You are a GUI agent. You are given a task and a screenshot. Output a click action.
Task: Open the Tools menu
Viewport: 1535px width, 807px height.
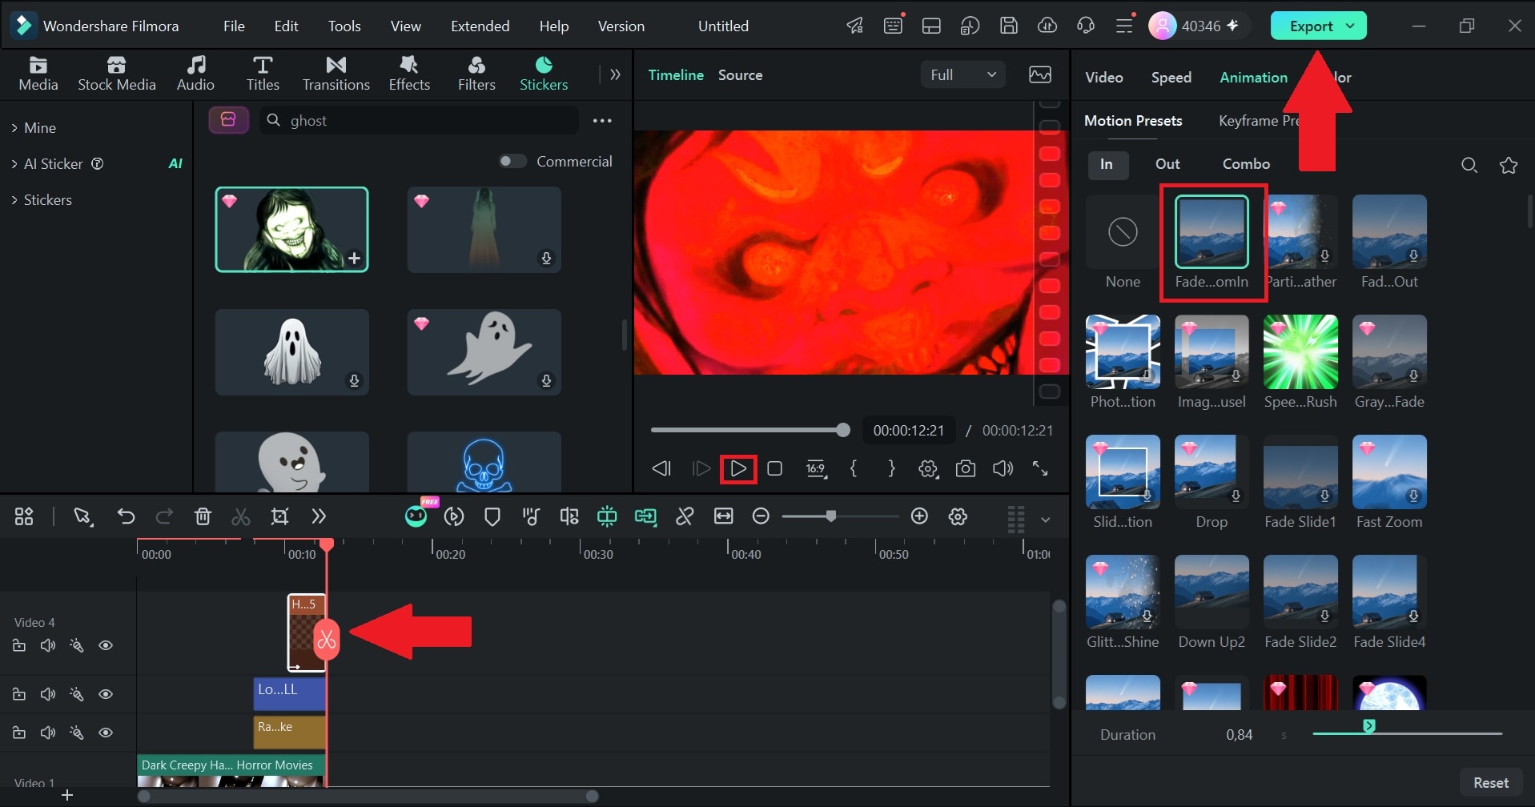point(344,26)
